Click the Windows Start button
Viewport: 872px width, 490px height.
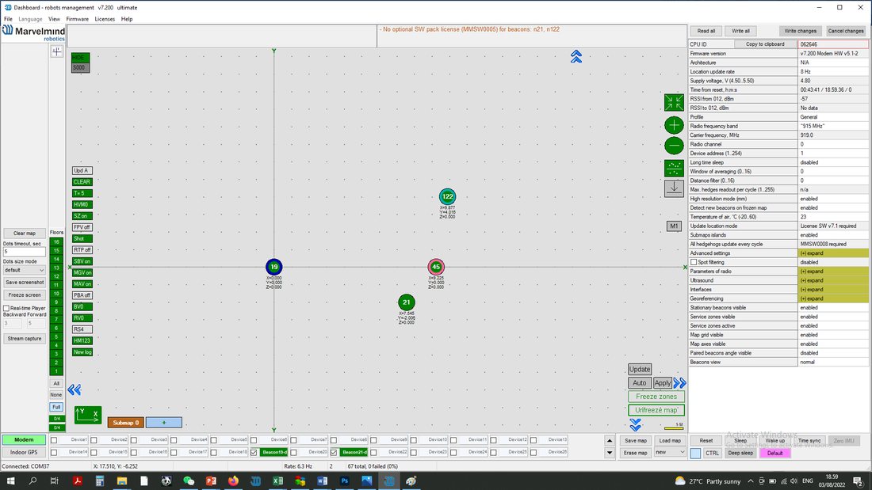pyautogui.click(x=10, y=481)
